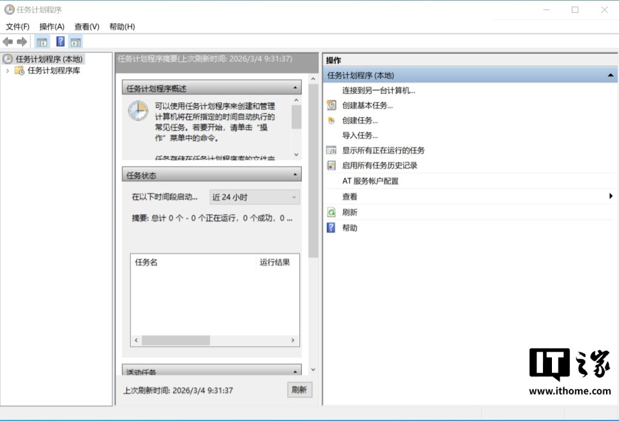Toggle the console tree toolbar icon
The width and height of the screenshot is (619, 421).
(41, 41)
